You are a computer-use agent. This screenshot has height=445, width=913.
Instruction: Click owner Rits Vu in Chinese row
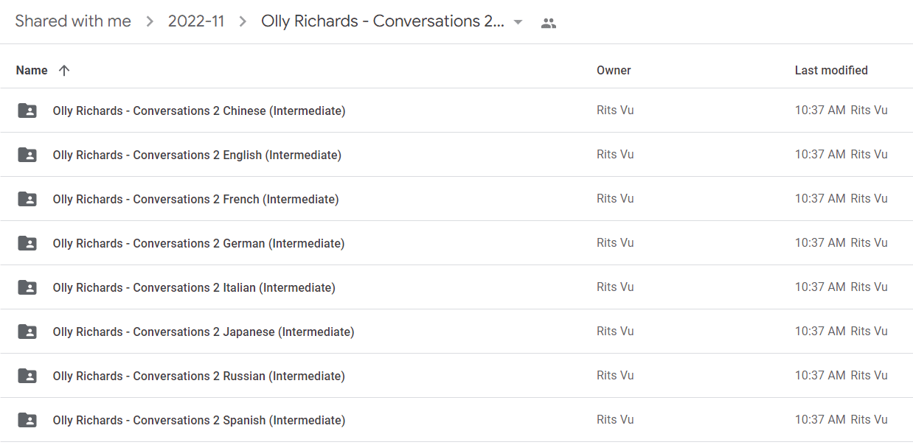pyautogui.click(x=615, y=111)
